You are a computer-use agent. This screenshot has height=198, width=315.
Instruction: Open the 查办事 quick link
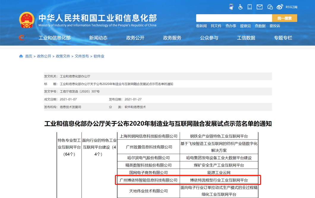coord(231,26)
